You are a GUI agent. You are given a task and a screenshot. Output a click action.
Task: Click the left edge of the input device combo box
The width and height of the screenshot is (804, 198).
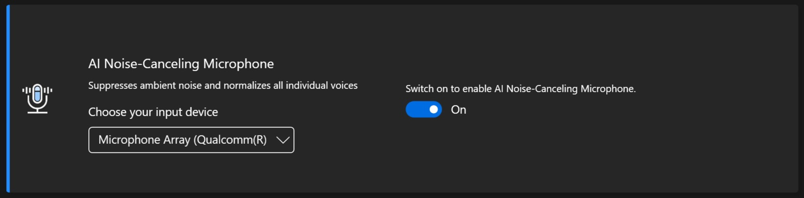point(90,140)
